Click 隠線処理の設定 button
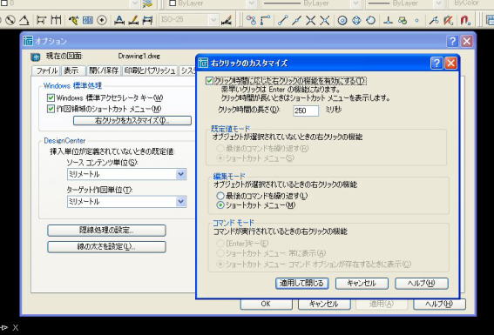 (x=106, y=231)
